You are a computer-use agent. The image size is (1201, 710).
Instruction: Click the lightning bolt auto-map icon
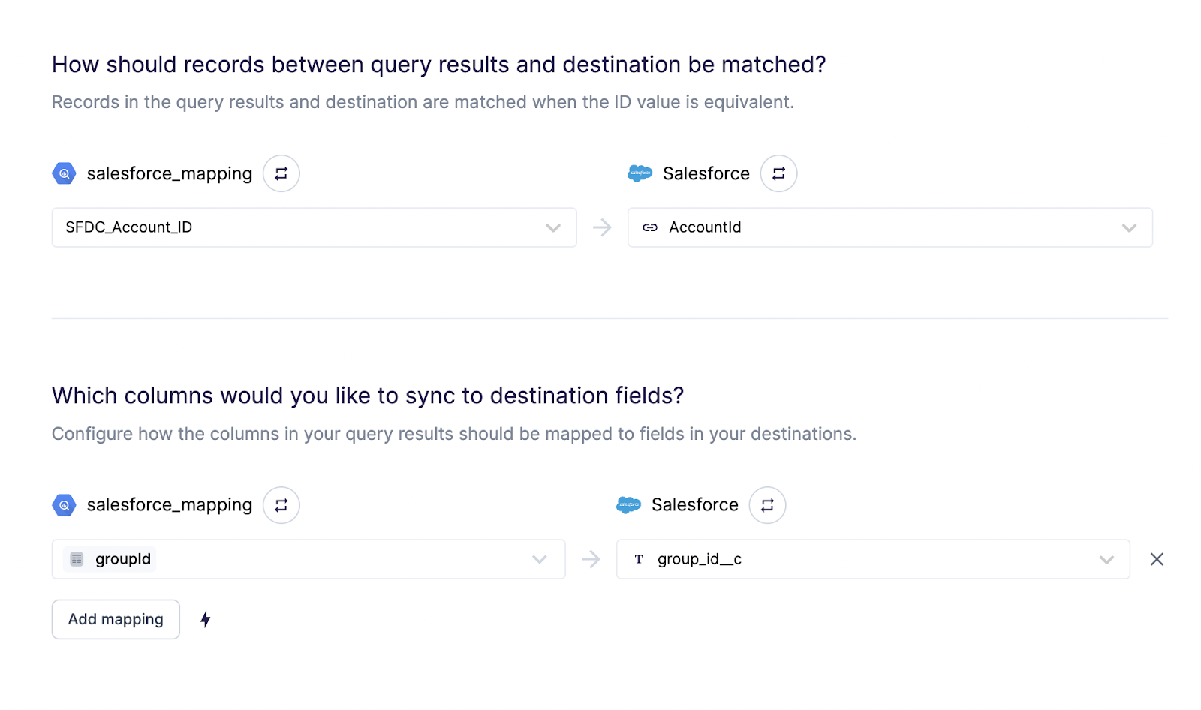pyautogui.click(x=205, y=619)
